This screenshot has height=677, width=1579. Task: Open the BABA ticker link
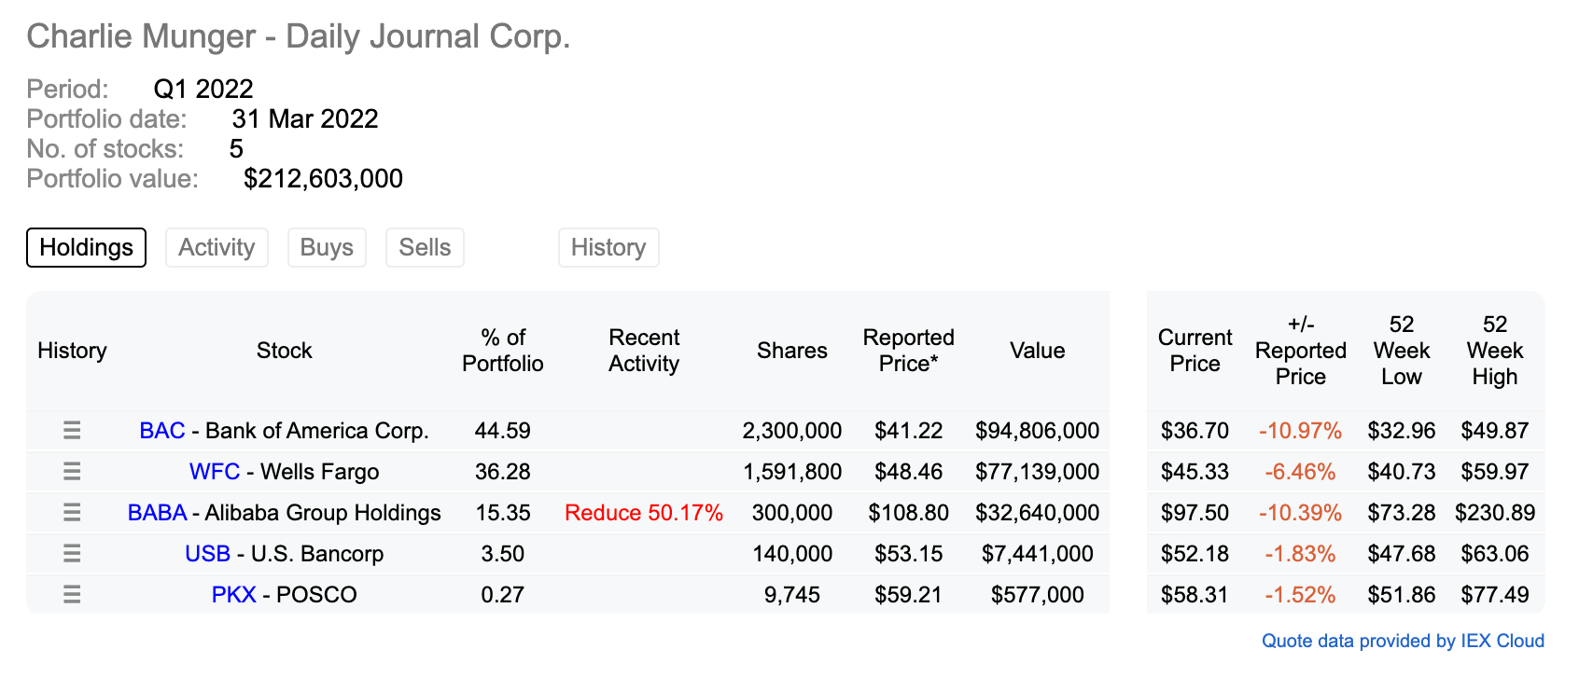[158, 513]
